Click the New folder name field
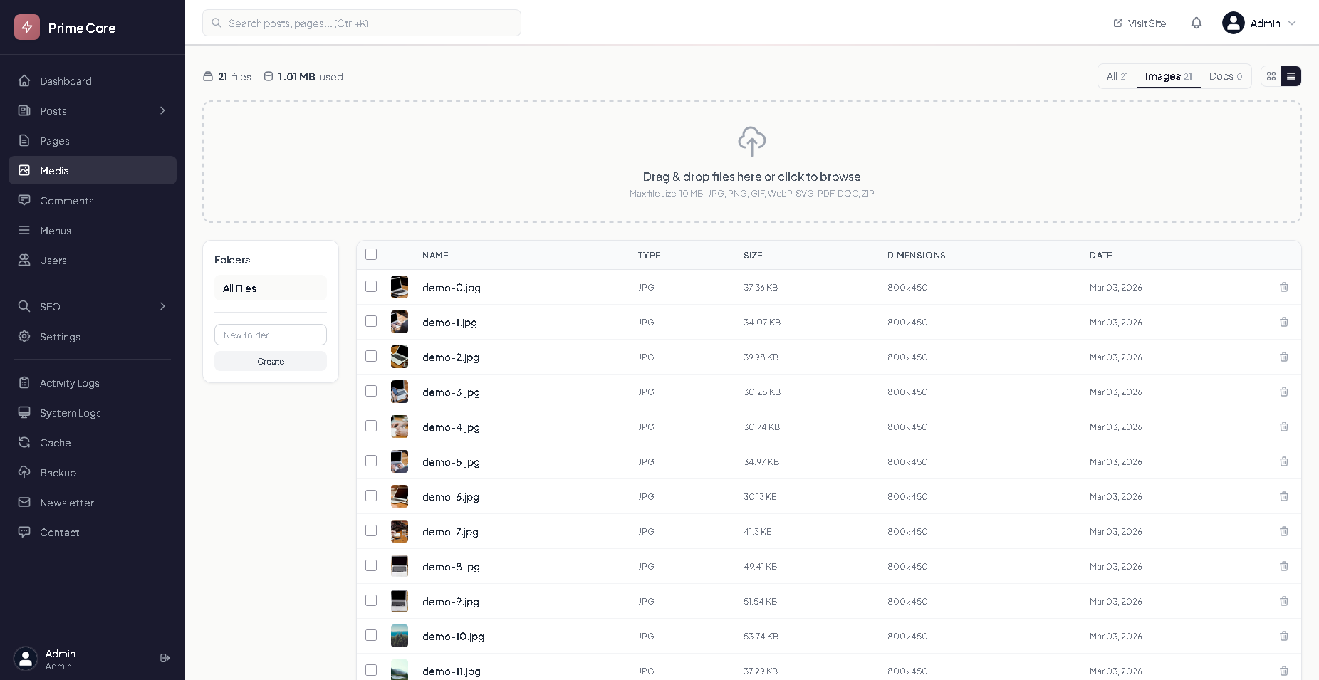Image resolution: width=1319 pixels, height=680 pixels. 271,335
